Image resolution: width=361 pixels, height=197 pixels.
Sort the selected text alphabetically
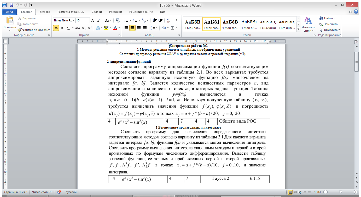coord(168,20)
